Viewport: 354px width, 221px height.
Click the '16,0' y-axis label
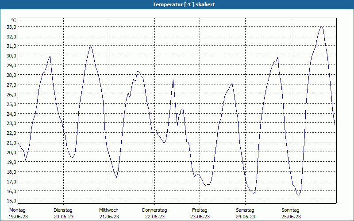tap(12, 191)
